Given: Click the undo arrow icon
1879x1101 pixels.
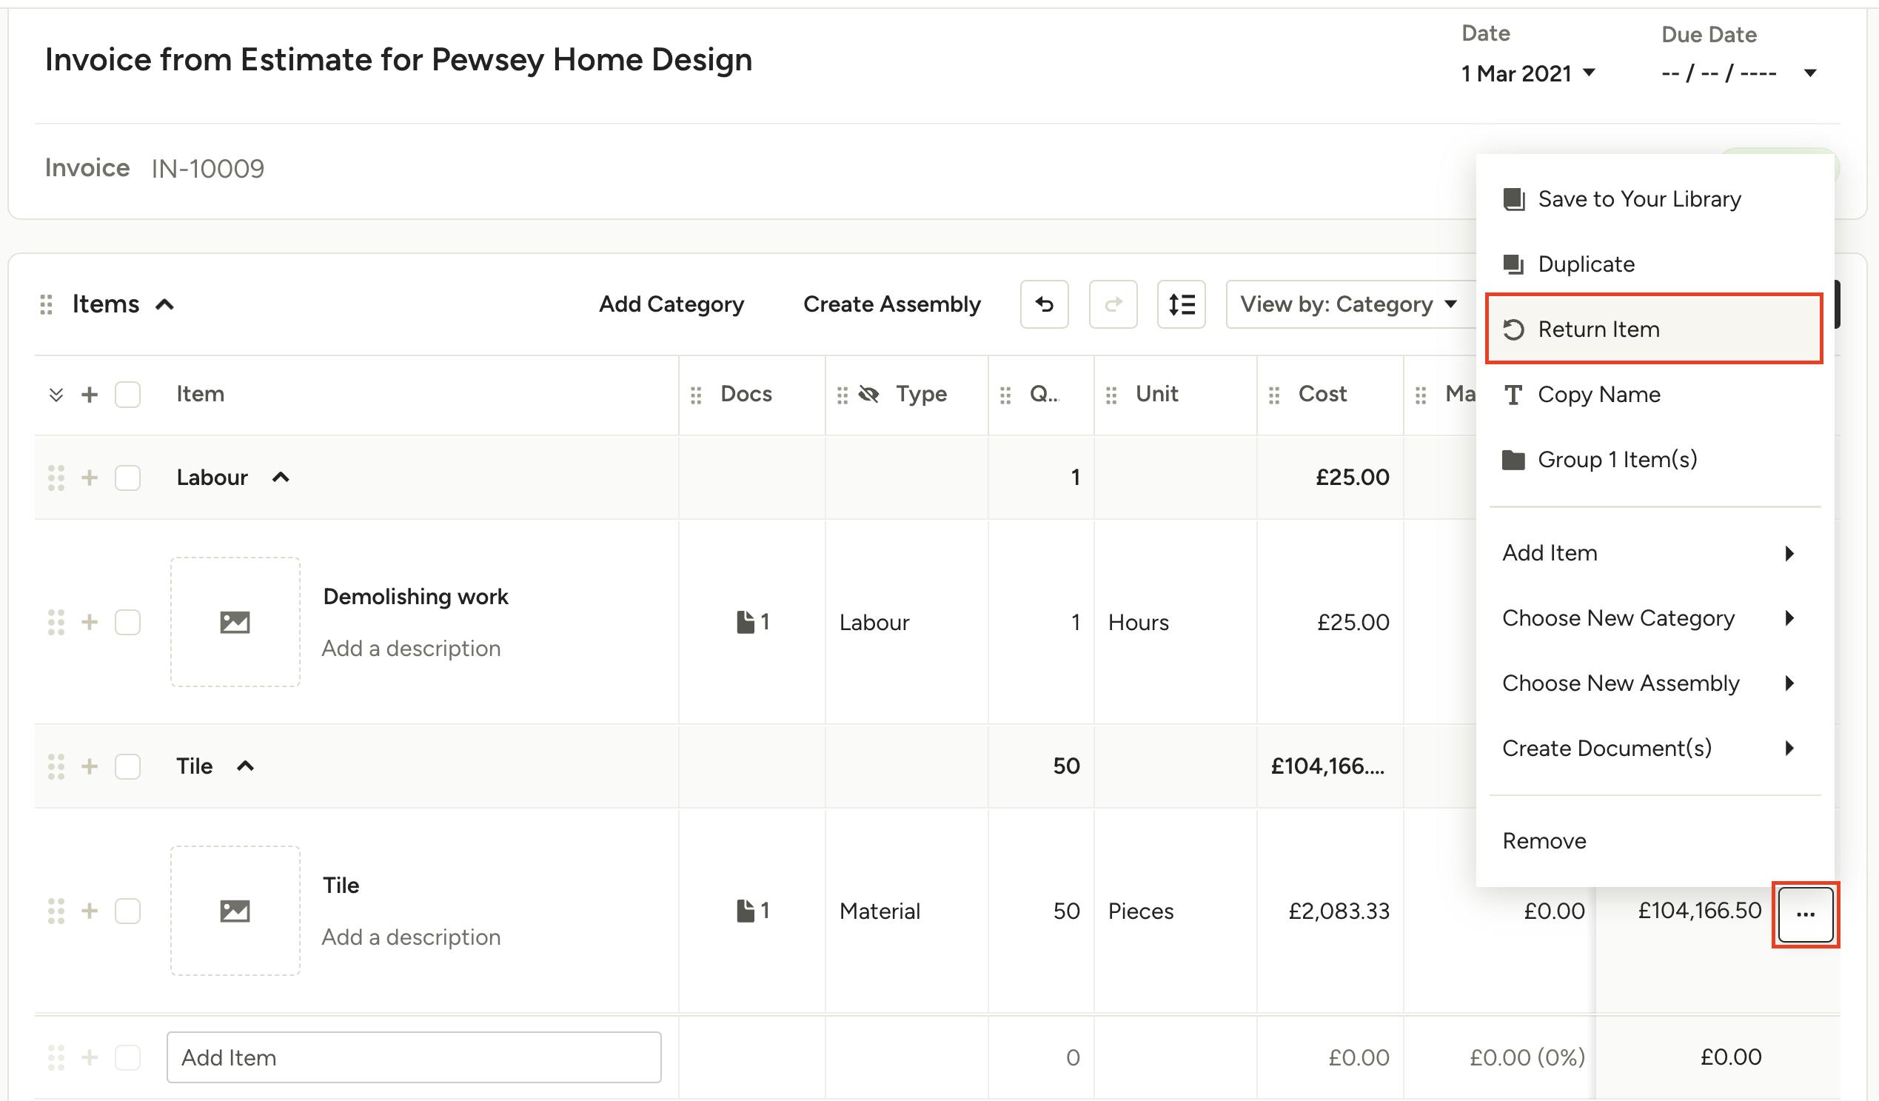Looking at the screenshot, I should click(1043, 304).
